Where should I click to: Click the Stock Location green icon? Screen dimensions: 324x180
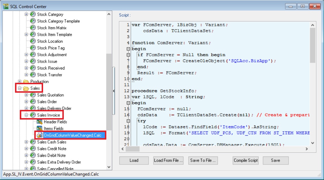click(x=33, y=41)
